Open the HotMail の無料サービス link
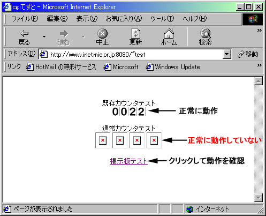Viewport: 266px width, 216px height. click(x=61, y=67)
